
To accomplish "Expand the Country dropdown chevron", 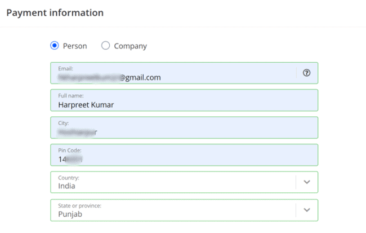I will coord(307,182).
